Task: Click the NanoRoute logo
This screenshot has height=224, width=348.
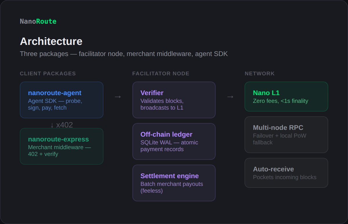Action: (x=38, y=21)
